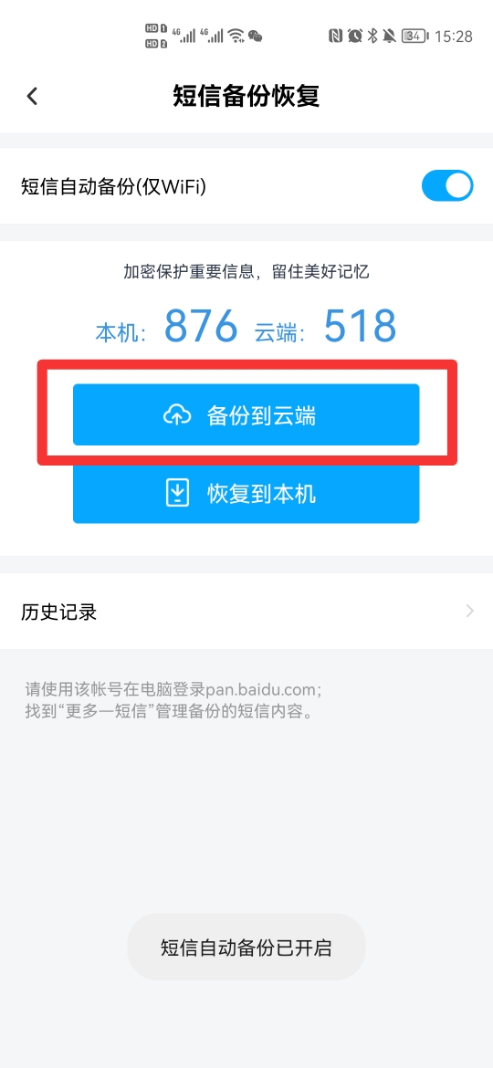This screenshot has width=493, height=1068.
Task: Expand history with the right chevron
Action: pos(470,611)
